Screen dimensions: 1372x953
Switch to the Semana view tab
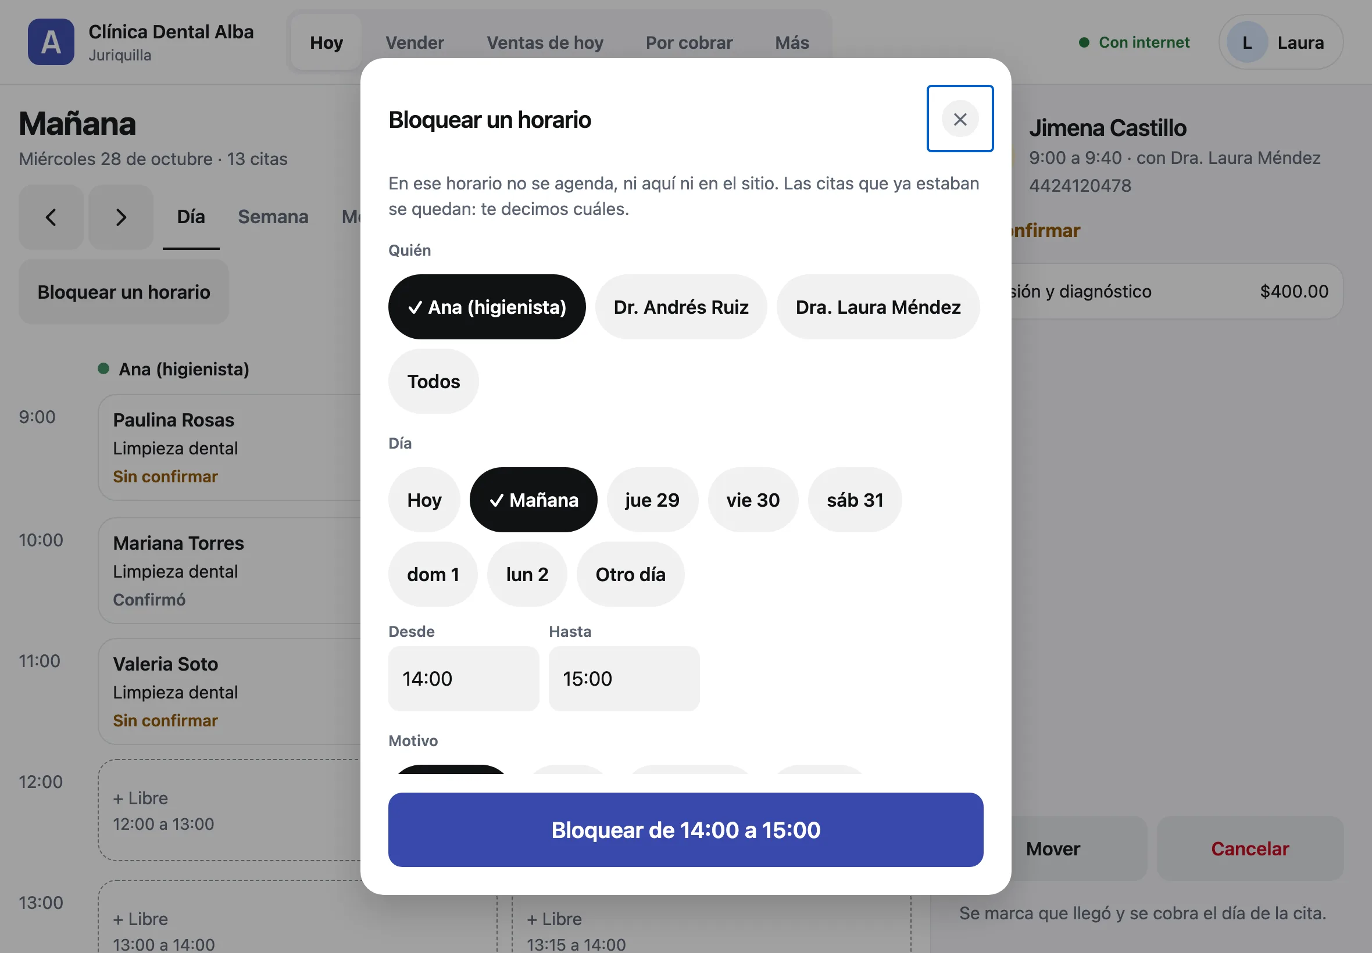[x=273, y=217]
